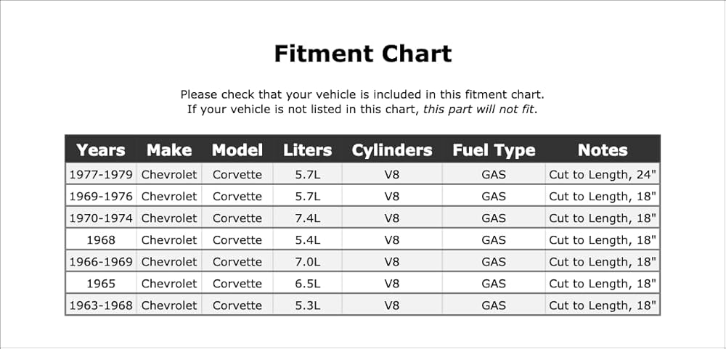Click the Fitment Chart title
The height and width of the screenshot is (349, 726).
coord(363,53)
